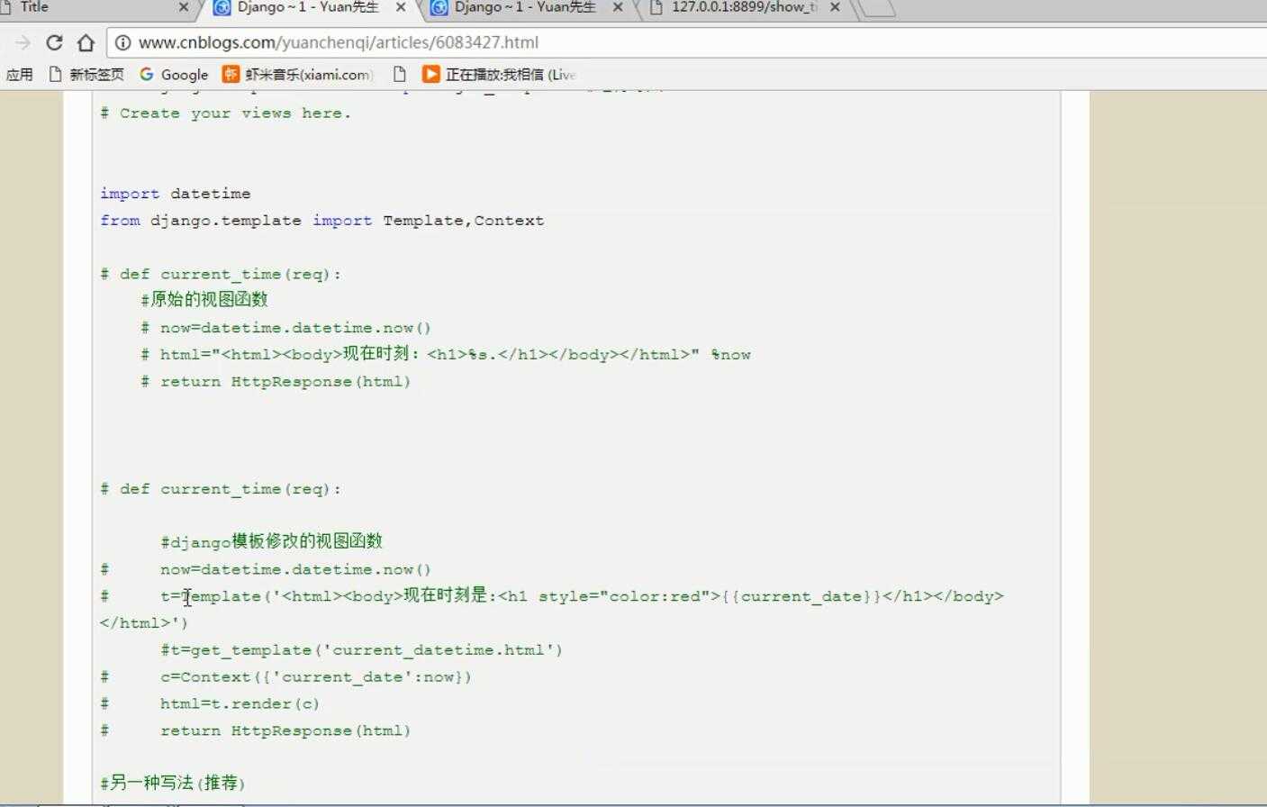This screenshot has width=1267, height=807.
Task: Click the c=Context({'current_date':now}) line
Action: tap(285, 677)
